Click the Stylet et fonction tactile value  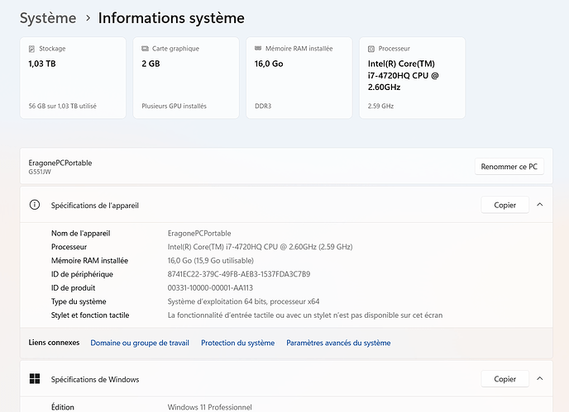pyautogui.click(x=305, y=315)
